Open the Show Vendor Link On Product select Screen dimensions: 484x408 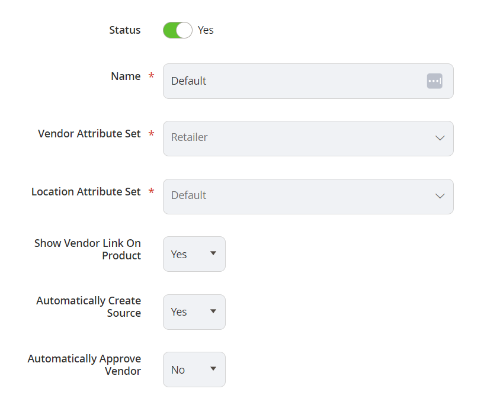point(194,254)
